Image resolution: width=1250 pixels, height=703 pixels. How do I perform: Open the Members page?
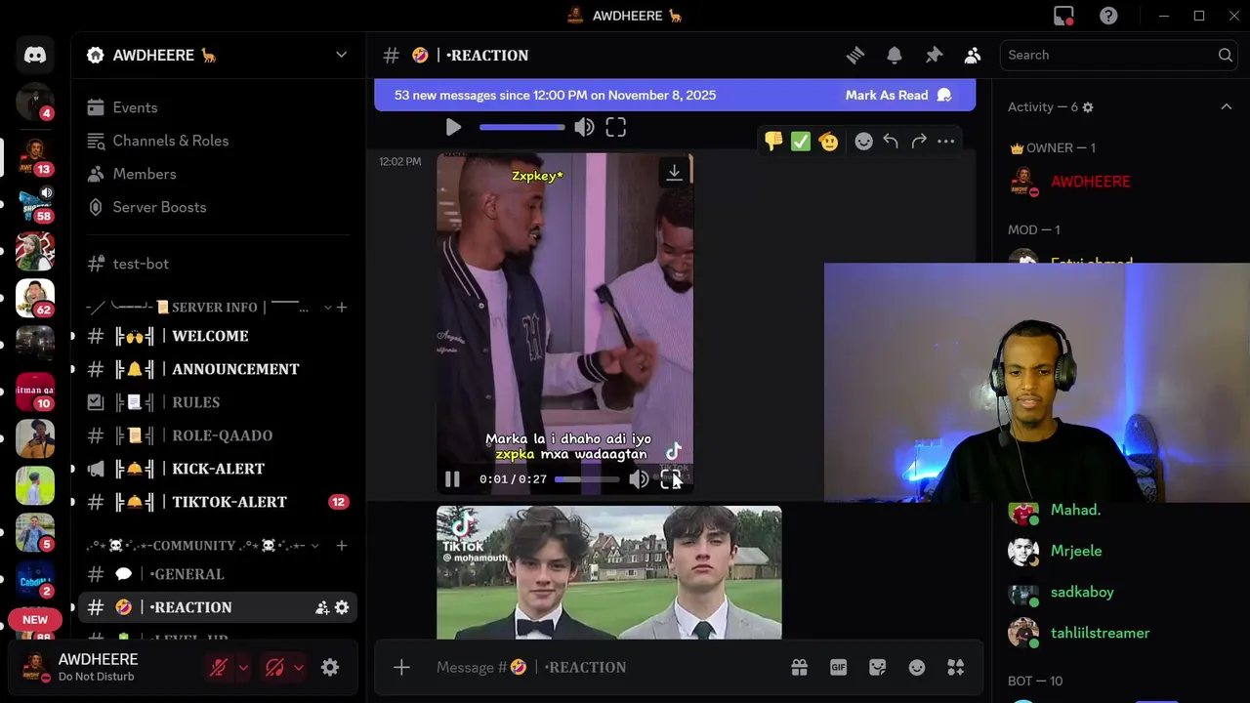pyautogui.click(x=218, y=174)
